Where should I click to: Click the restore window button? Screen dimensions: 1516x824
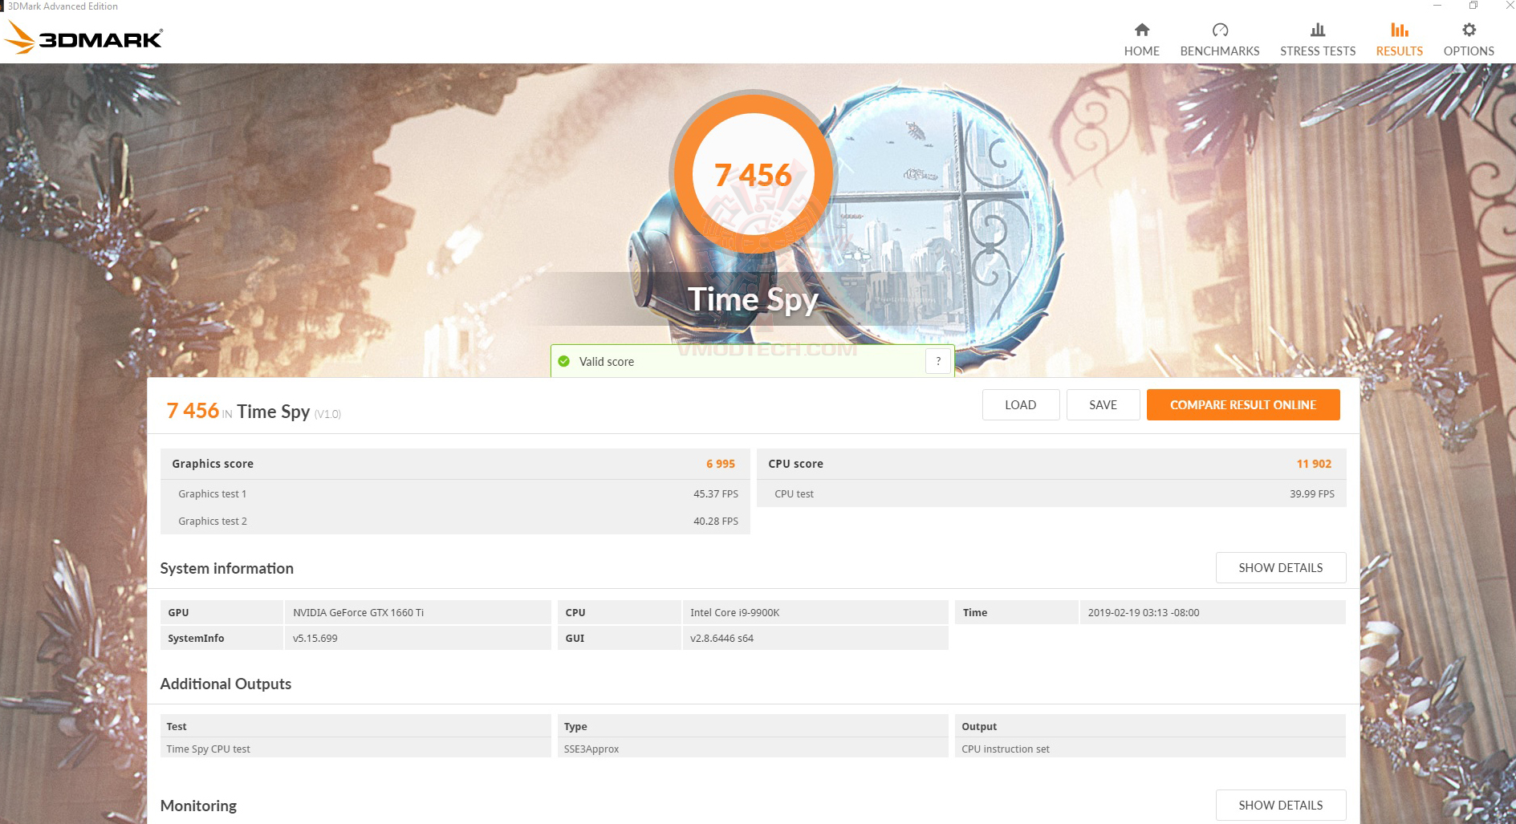click(1473, 6)
